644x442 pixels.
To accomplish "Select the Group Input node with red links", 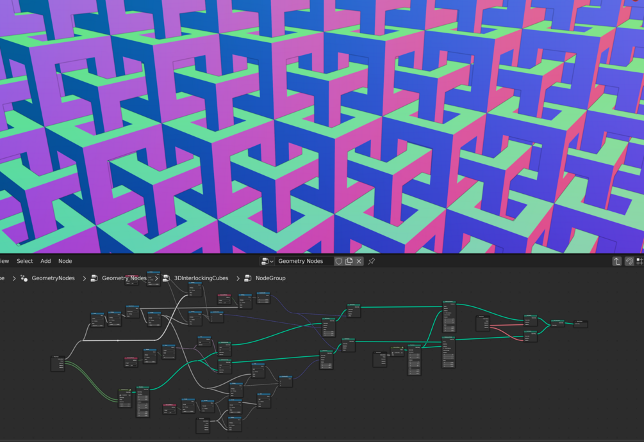I will point(483,323).
